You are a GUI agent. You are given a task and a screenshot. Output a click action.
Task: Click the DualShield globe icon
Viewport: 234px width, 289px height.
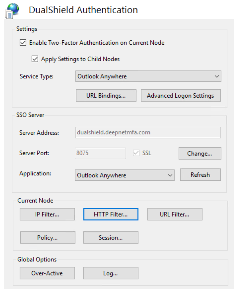click(x=12, y=10)
